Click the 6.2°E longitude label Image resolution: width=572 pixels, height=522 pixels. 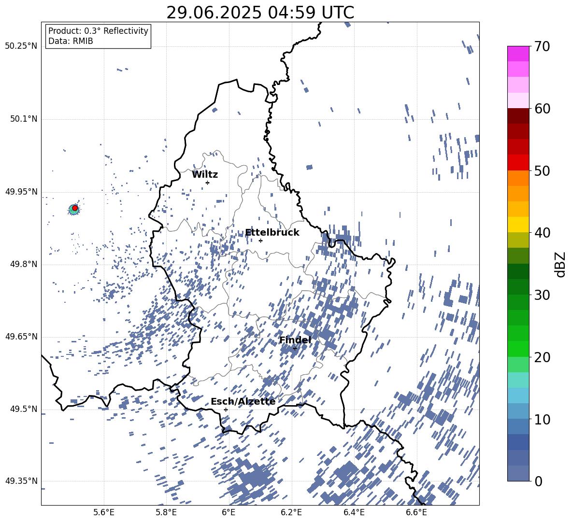tap(291, 512)
